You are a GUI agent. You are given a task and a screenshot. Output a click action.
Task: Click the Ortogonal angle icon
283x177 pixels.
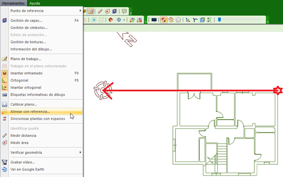pyautogui.click(x=5, y=80)
